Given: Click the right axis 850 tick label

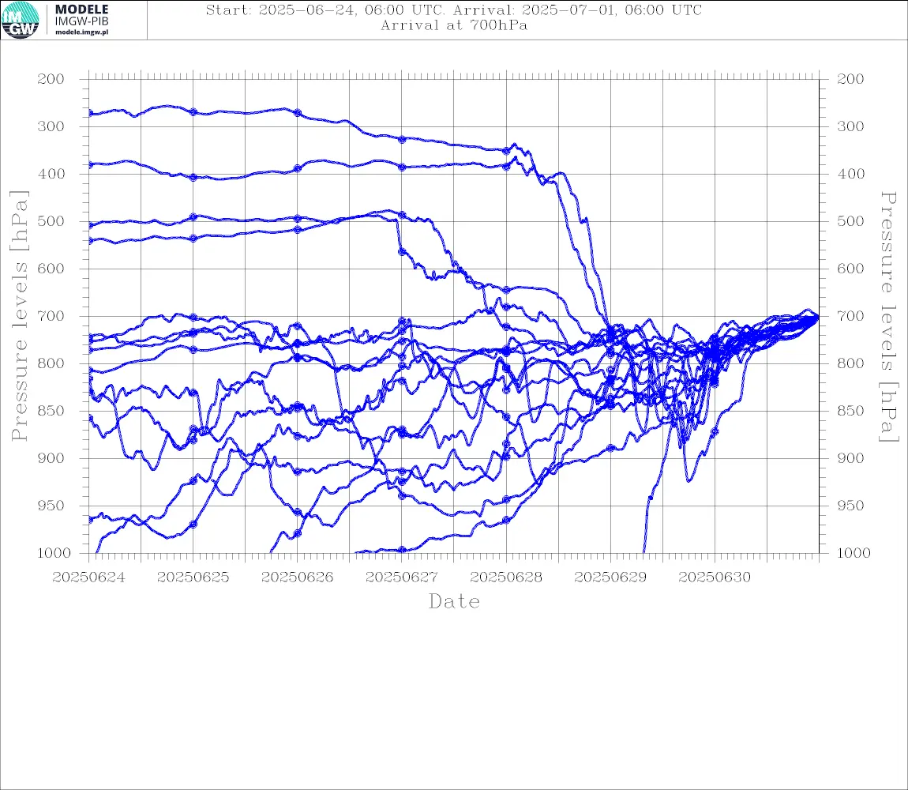Looking at the screenshot, I should 850,411.
